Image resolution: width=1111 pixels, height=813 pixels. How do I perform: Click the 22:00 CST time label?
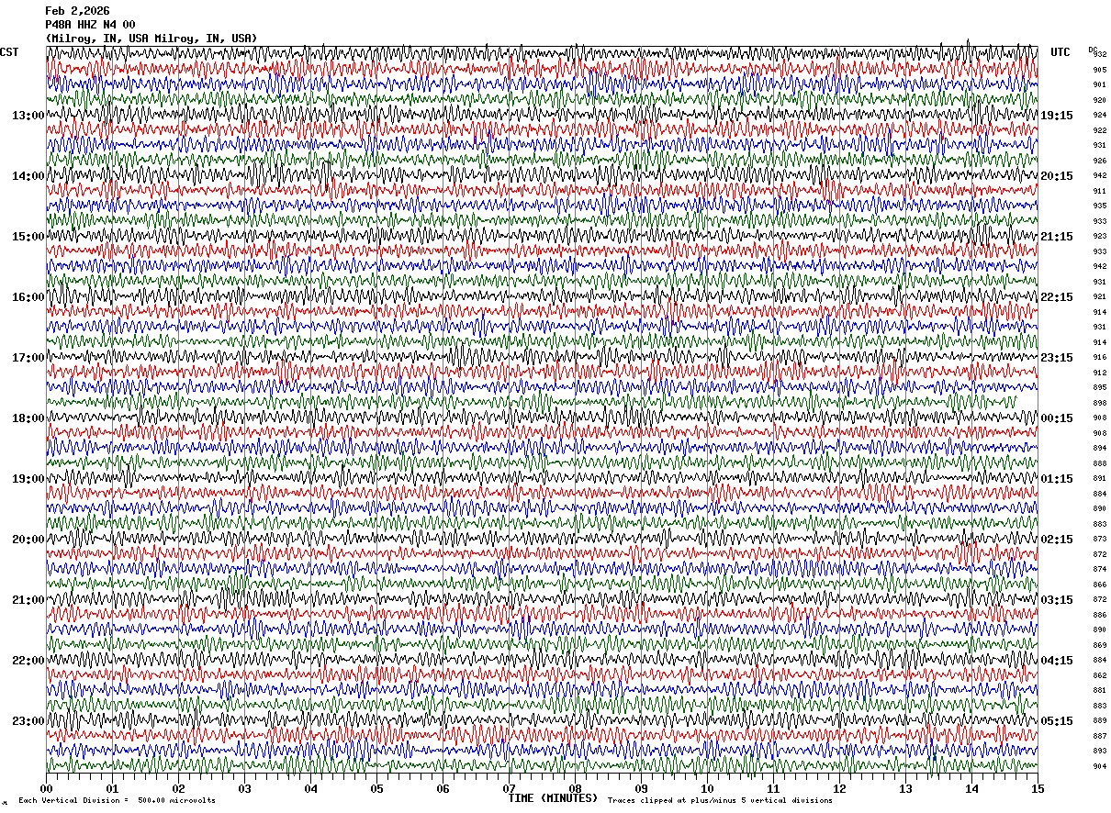click(28, 661)
